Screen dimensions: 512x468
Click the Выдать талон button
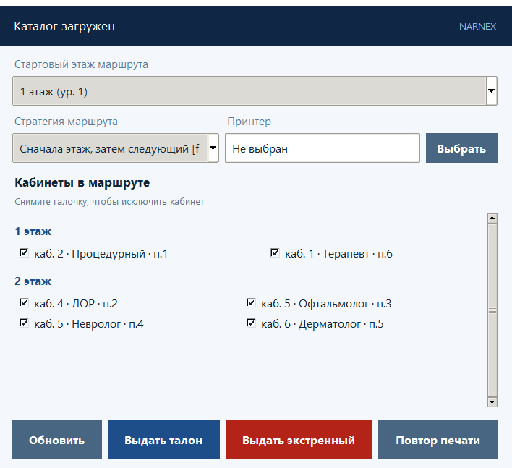point(163,440)
